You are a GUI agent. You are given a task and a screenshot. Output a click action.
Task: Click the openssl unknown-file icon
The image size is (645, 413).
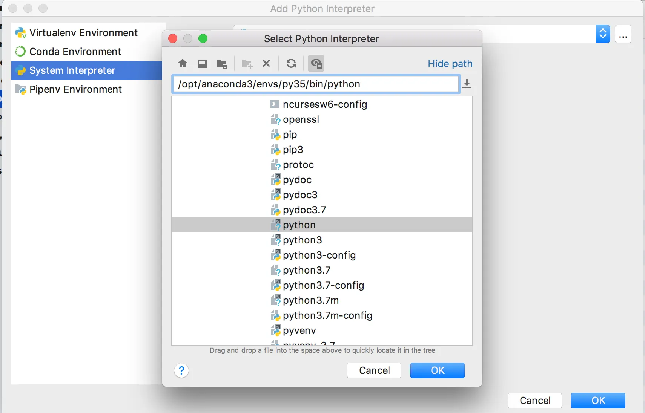[x=275, y=119]
